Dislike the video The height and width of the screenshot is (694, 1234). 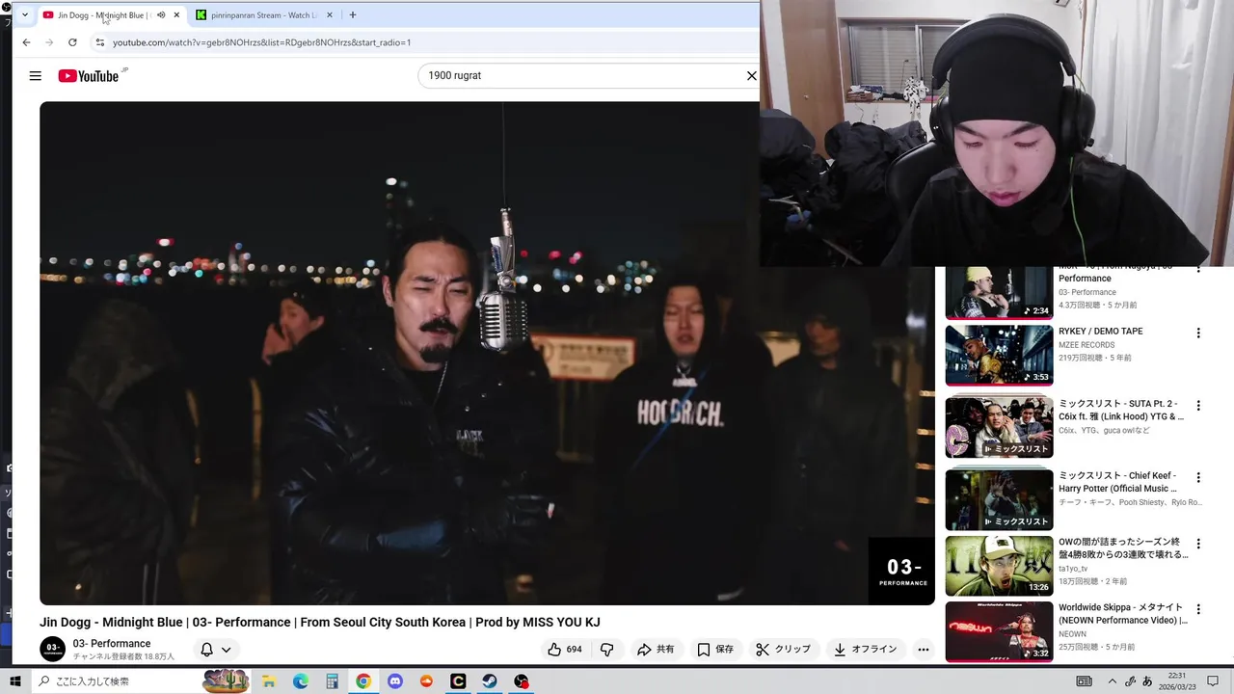coord(607,650)
